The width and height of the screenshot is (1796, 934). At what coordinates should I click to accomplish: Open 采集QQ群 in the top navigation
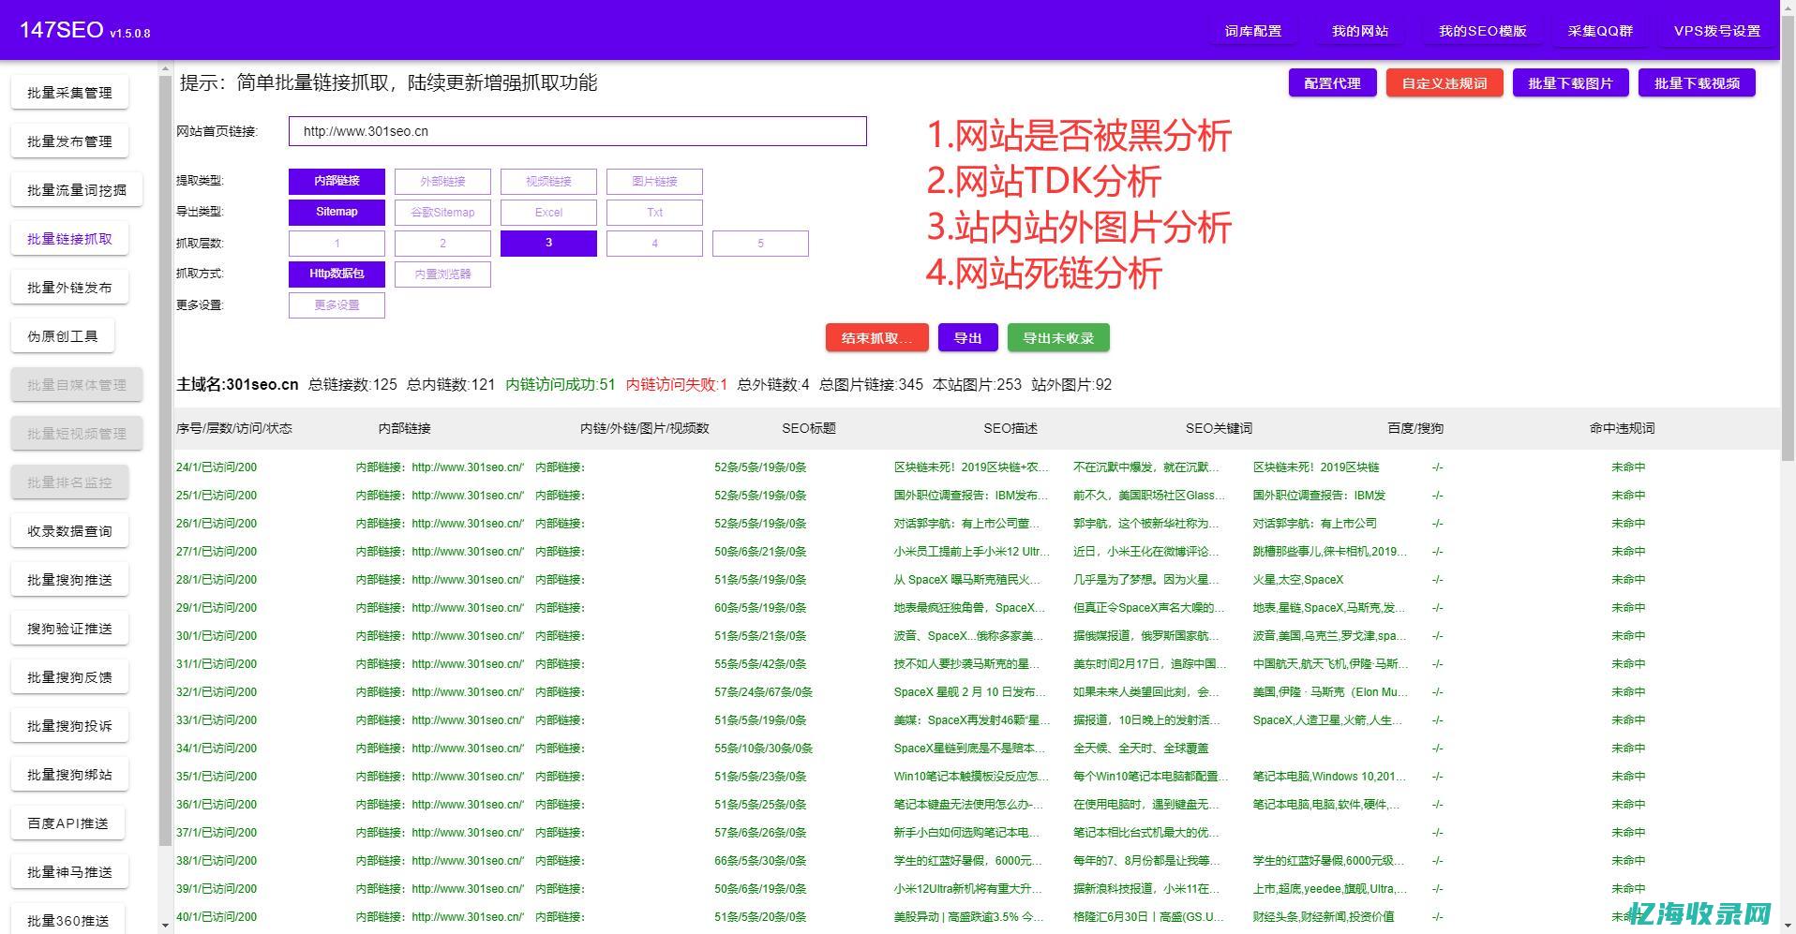coord(1599,30)
